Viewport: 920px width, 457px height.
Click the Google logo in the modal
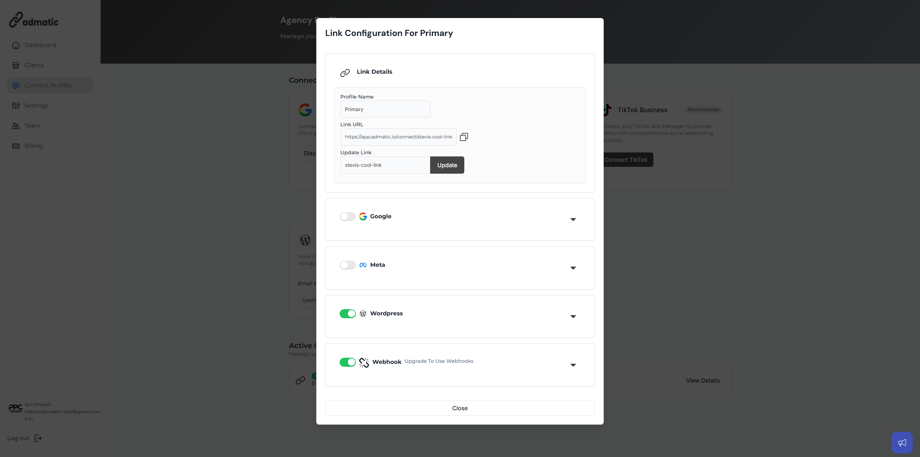(x=363, y=216)
